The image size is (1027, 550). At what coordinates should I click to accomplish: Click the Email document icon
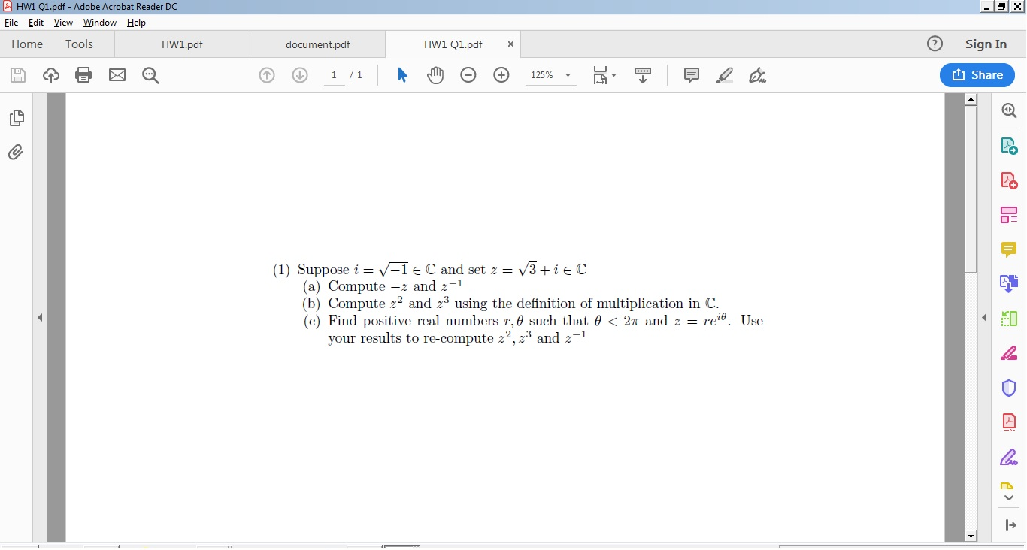(117, 74)
